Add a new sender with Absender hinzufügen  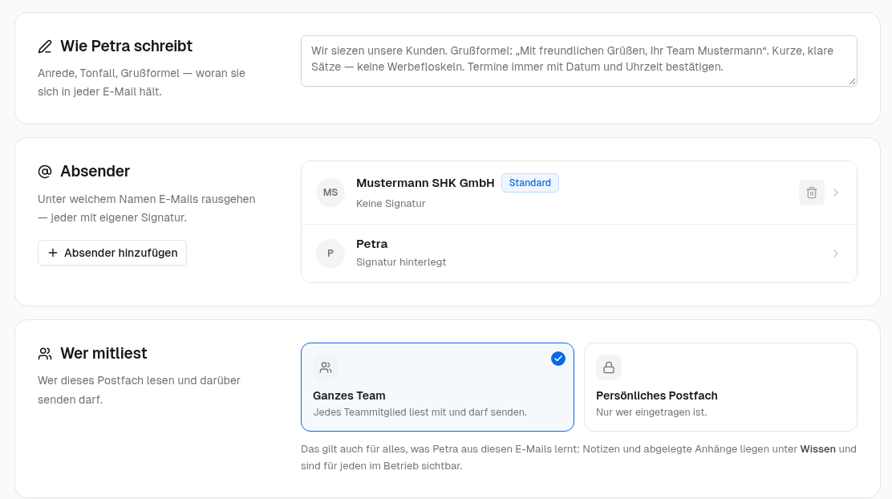click(112, 253)
